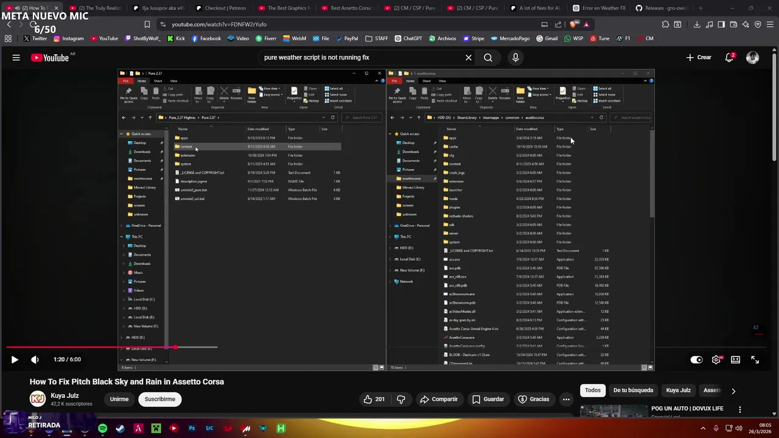Open more video actions ellipsis
This screenshot has width=779, height=438.
(x=566, y=399)
